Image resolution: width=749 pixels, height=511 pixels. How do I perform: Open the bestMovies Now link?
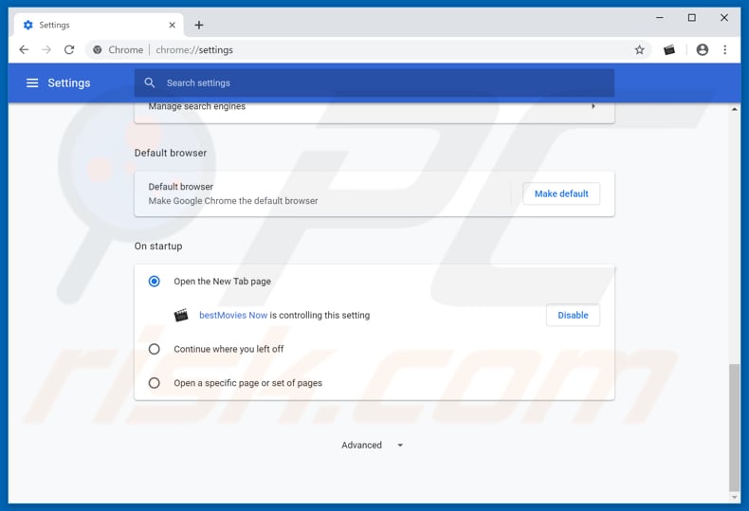(233, 316)
